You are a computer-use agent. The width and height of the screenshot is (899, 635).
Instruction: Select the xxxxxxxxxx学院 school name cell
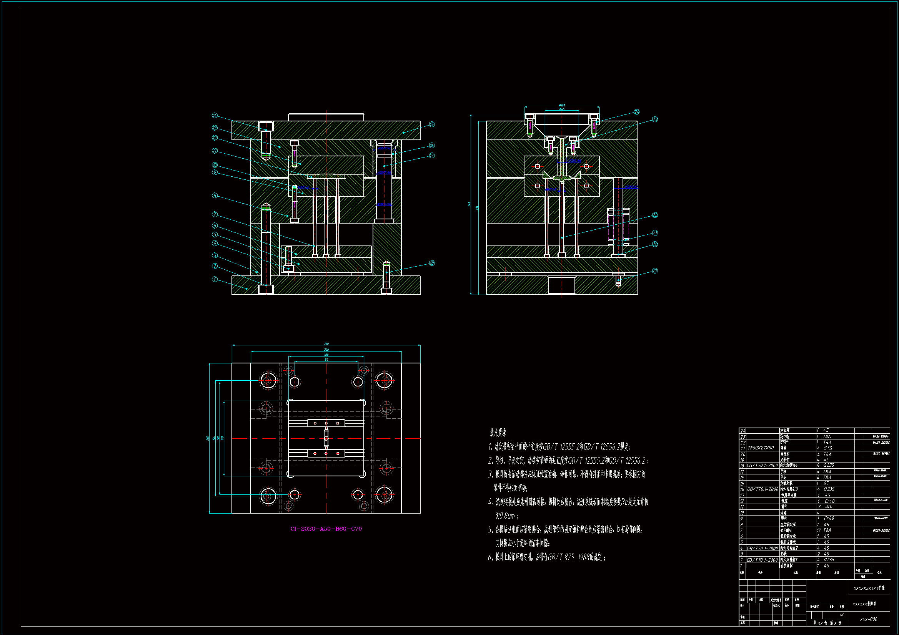tap(869, 588)
